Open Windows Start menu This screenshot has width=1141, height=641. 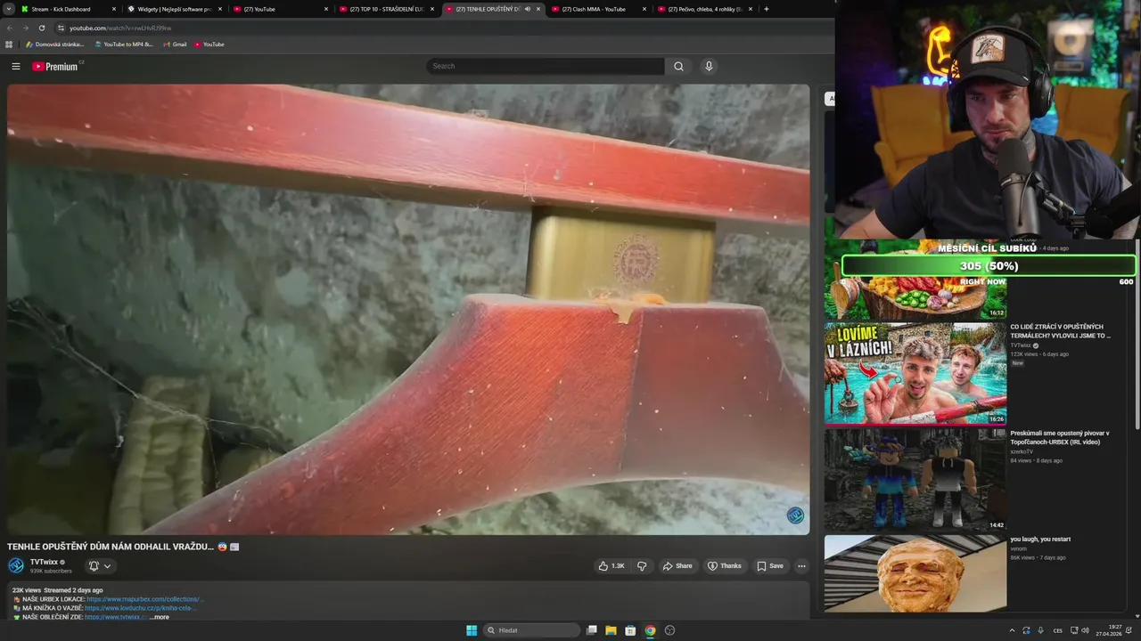472,630
